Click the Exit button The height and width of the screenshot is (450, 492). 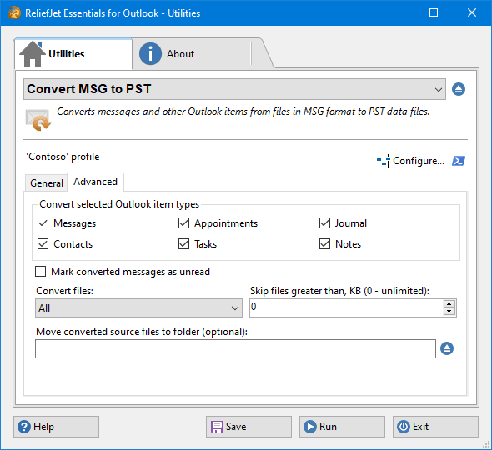[x=435, y=427]
